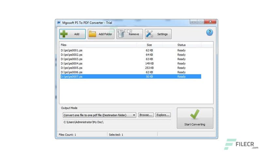Open help via blue question mark icon
The width and height of the screenshot is (273, 158).
[x=209, y=32]
